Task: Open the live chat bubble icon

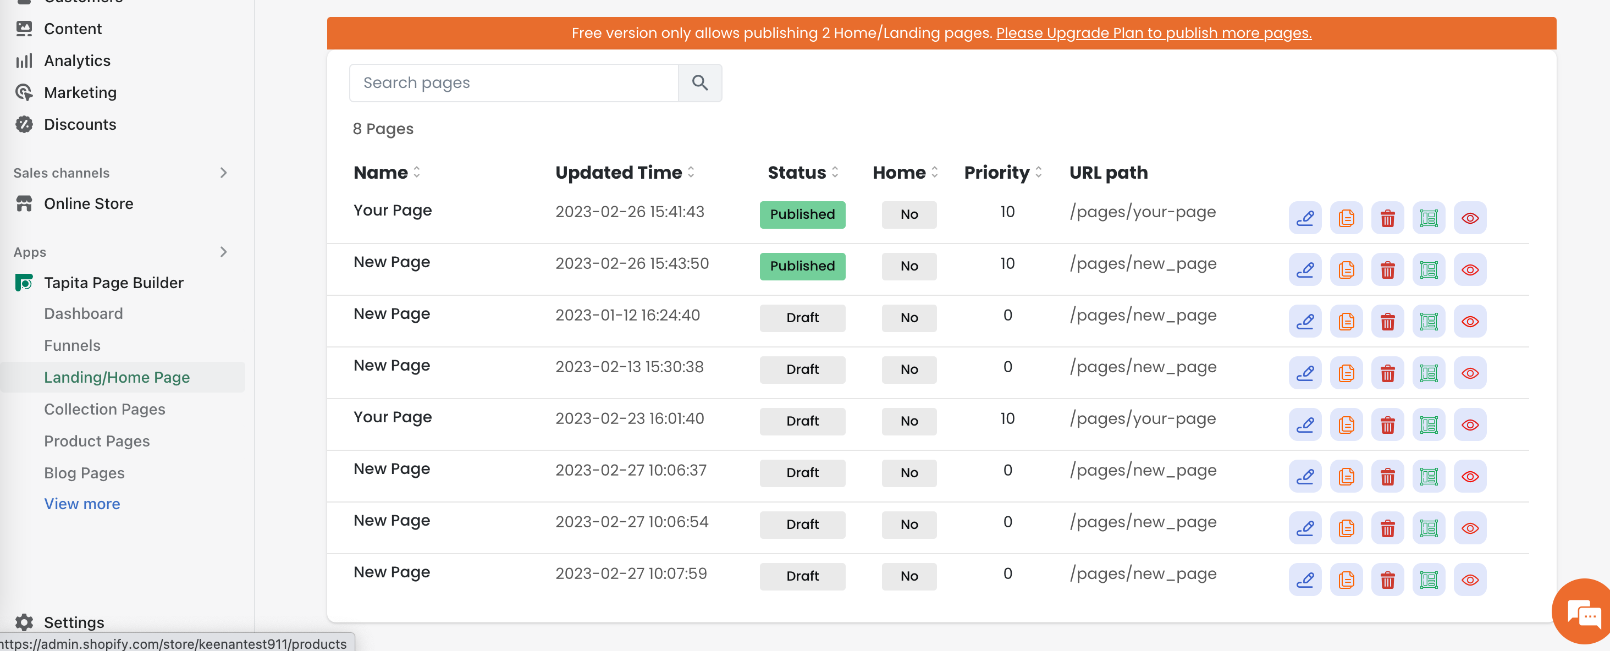Action: [1583, 615]
